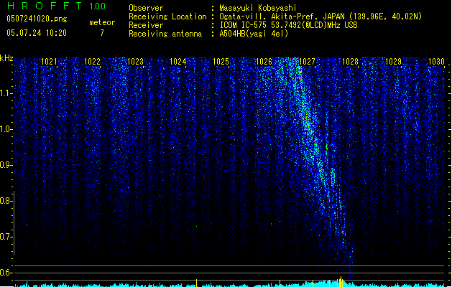Click observer name Masayuki Kobayashi
This screenshot has width=452, height=287.
[258, 8]
